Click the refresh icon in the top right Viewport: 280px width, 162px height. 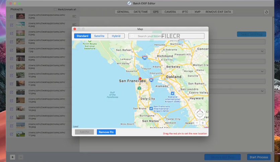266,12
